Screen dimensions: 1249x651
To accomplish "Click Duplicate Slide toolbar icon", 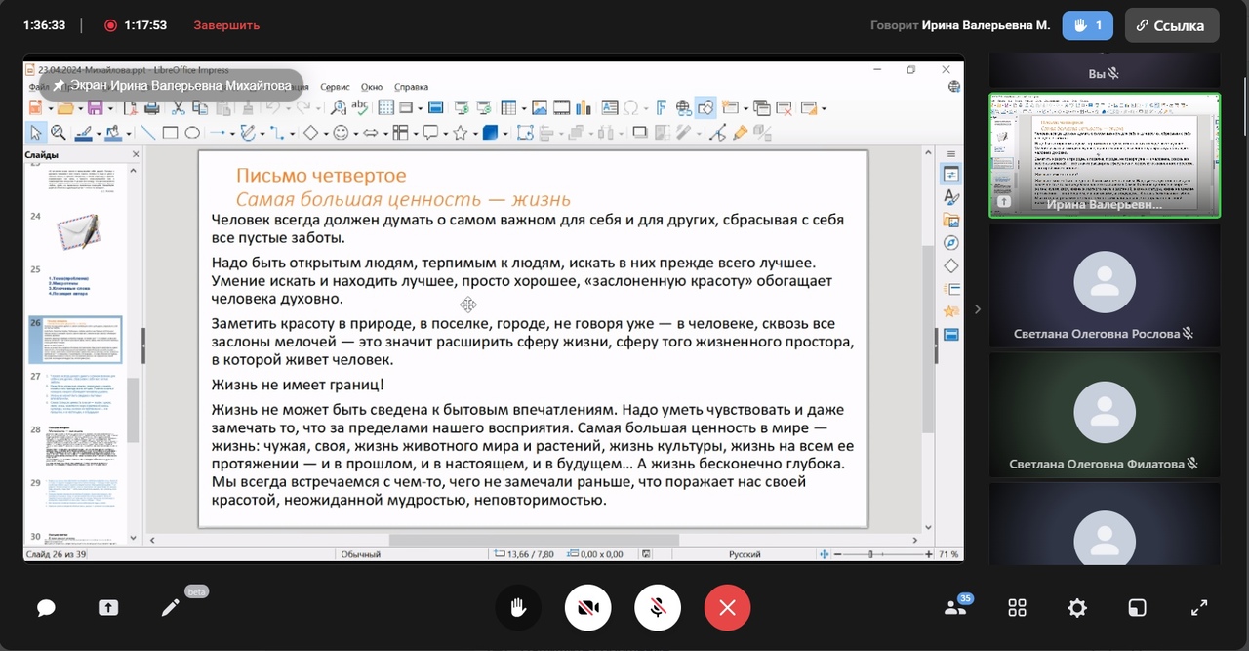I will coord(762,108).
